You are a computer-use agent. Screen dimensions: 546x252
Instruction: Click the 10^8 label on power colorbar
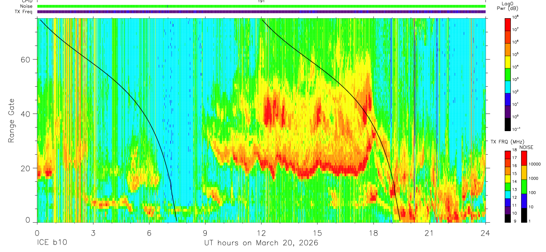pyautogui.click(x=516, y=17)
